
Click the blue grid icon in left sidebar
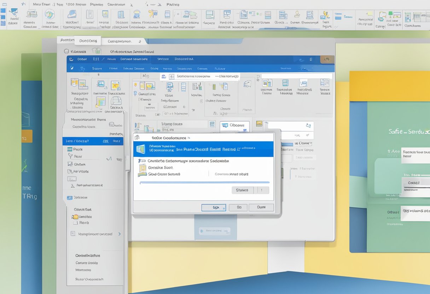tap(69, 198)
